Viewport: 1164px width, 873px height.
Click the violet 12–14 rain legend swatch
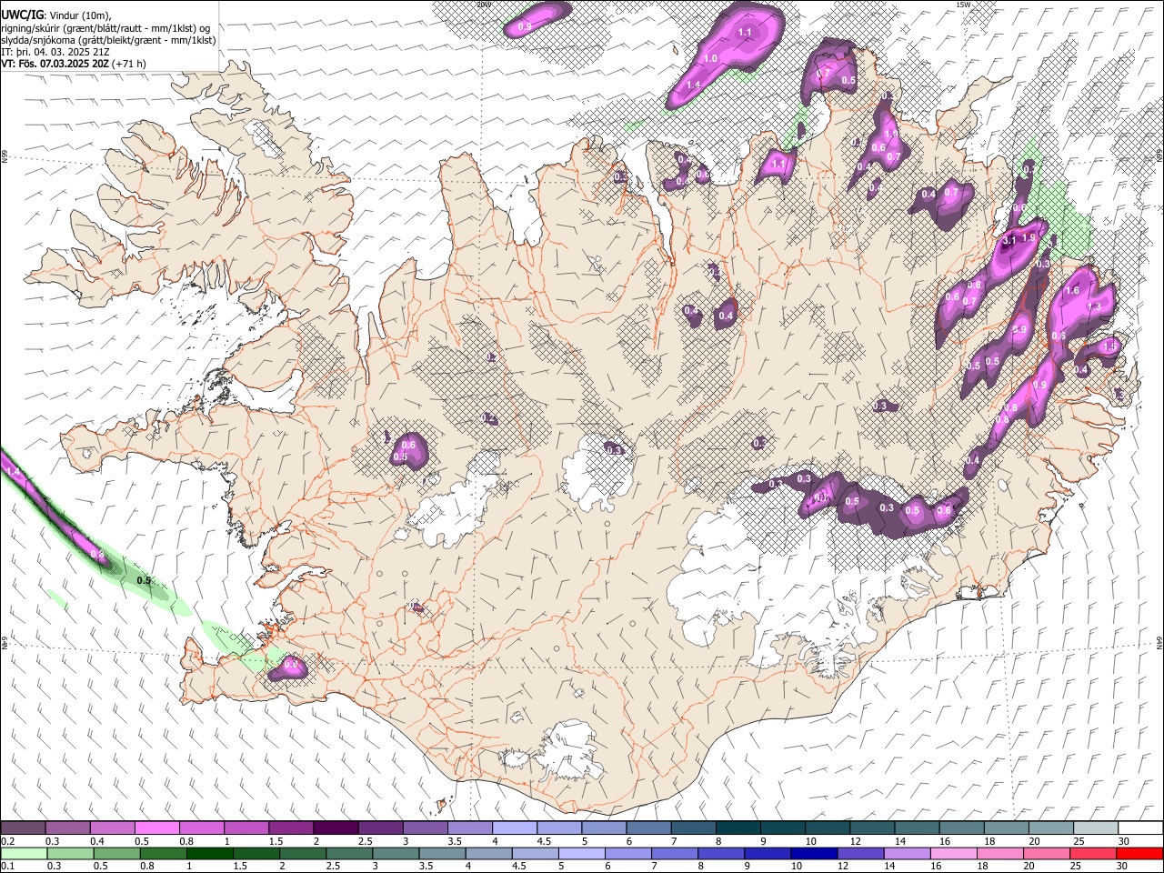860,854
